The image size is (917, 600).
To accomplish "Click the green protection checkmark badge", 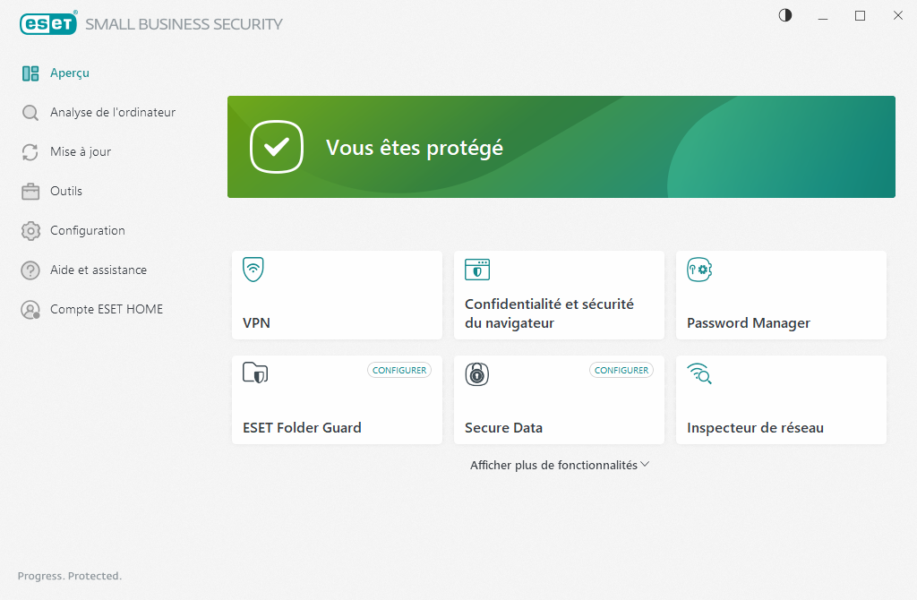I will click(x=276, y=147).
